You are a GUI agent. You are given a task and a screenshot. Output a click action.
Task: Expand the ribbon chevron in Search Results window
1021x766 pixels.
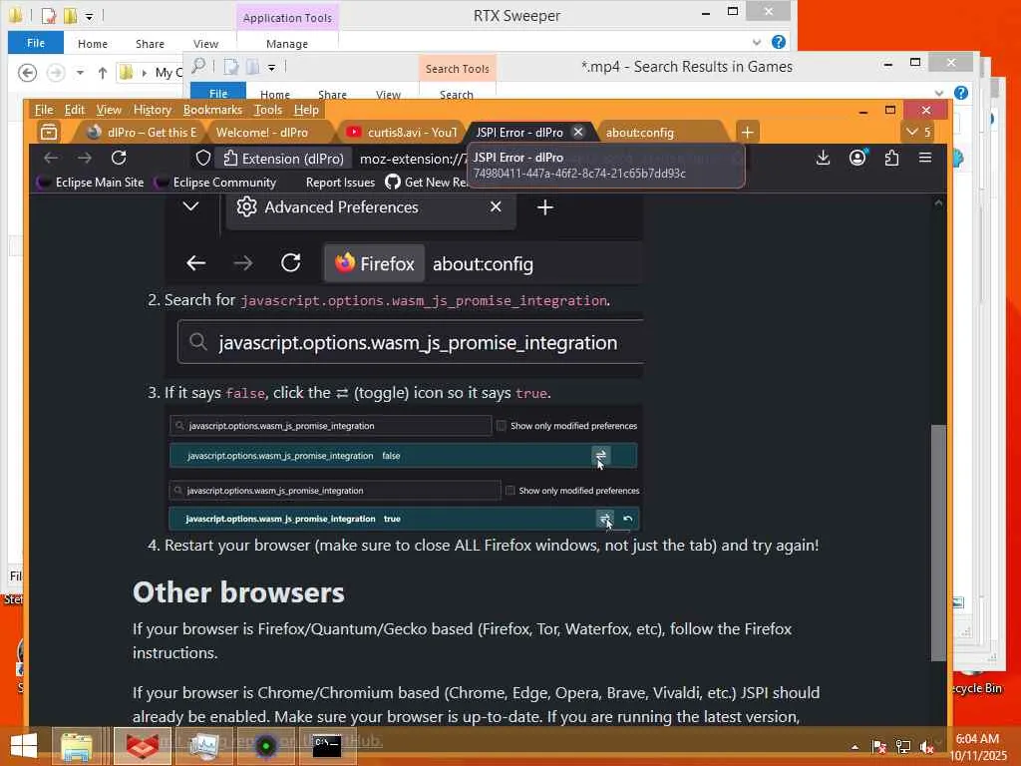pos(939,93)
